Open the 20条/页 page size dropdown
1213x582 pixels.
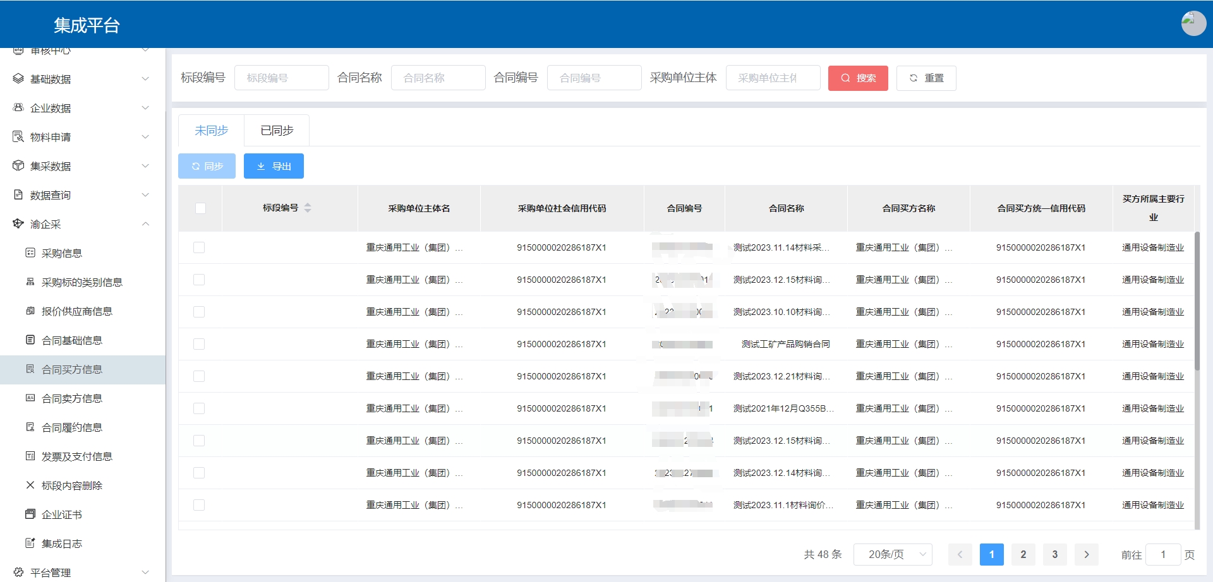tap(892, 554)
